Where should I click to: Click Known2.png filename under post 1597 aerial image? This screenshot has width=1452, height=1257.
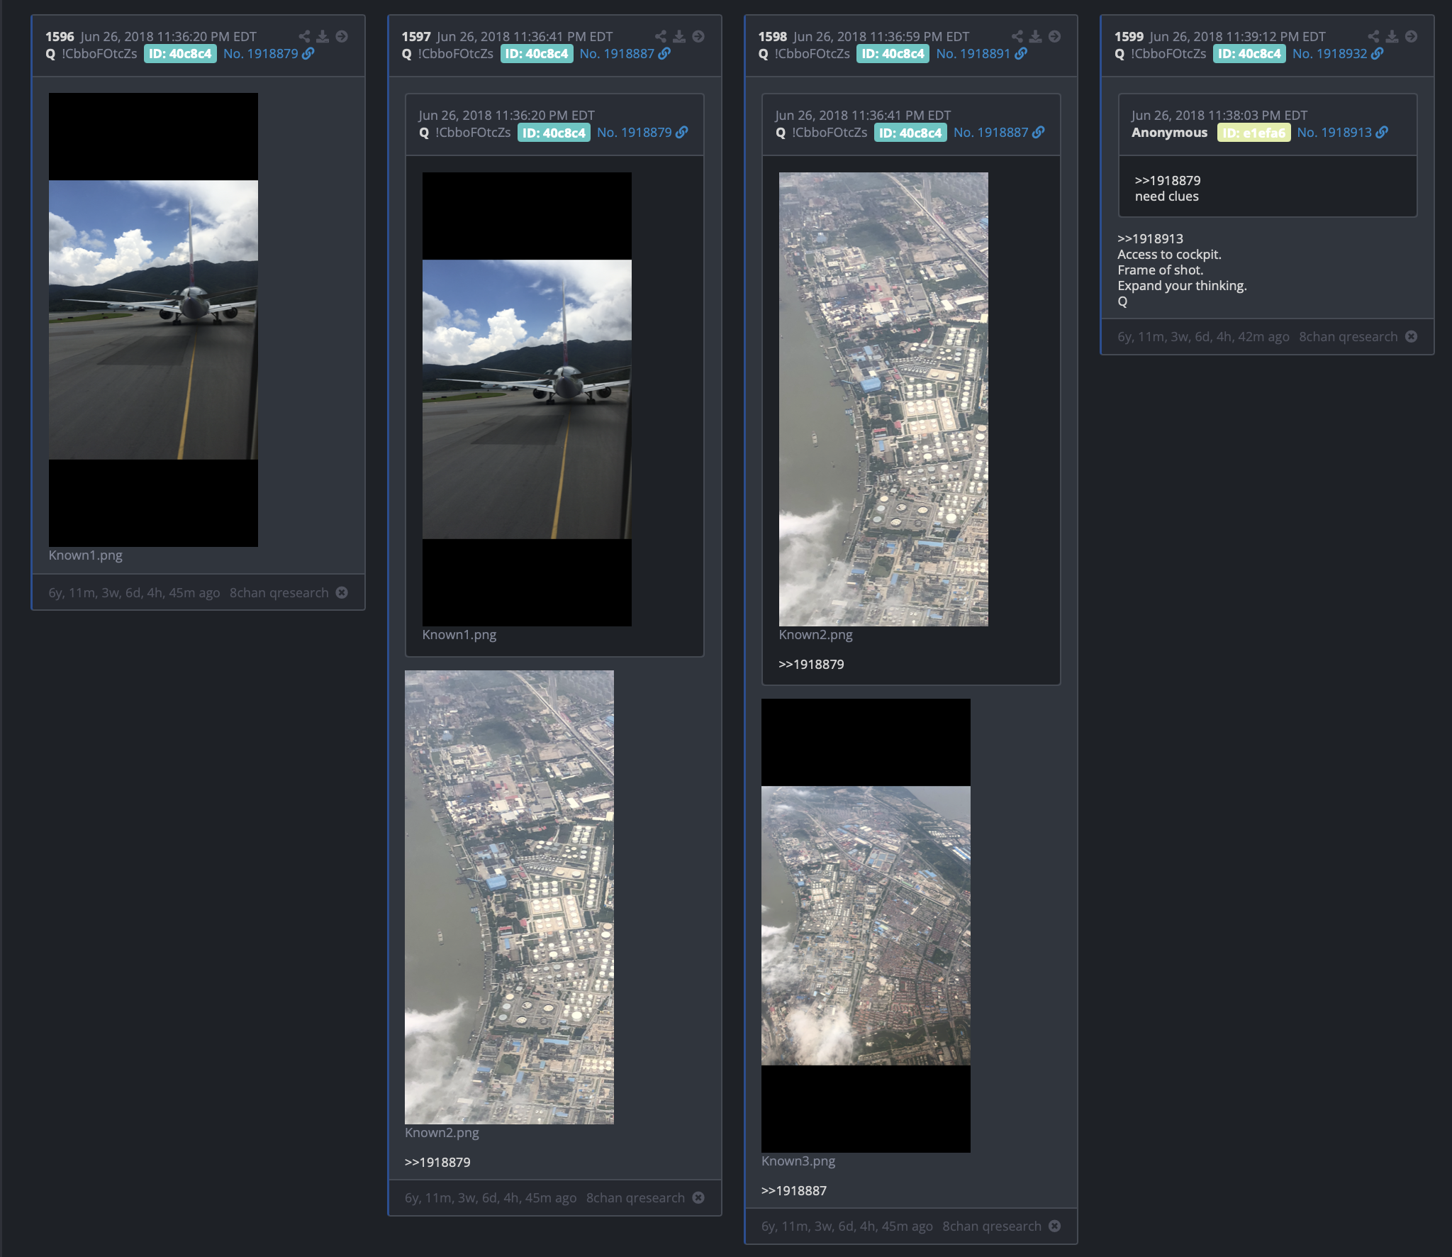[442, 1133]
